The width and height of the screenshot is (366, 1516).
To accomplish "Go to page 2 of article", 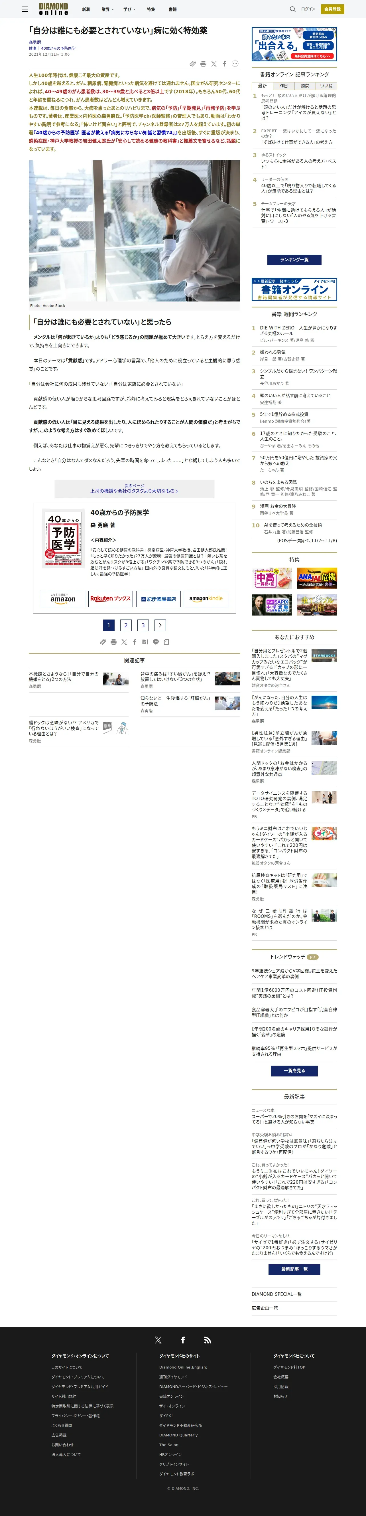I will point(126,625).
